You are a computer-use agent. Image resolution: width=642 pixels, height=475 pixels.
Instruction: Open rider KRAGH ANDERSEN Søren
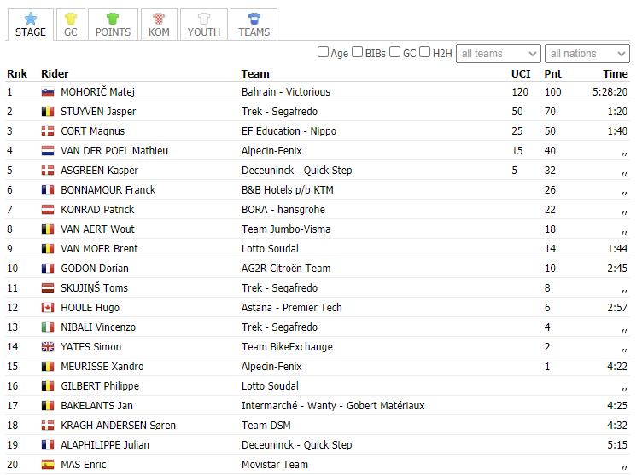coord(119,426)
